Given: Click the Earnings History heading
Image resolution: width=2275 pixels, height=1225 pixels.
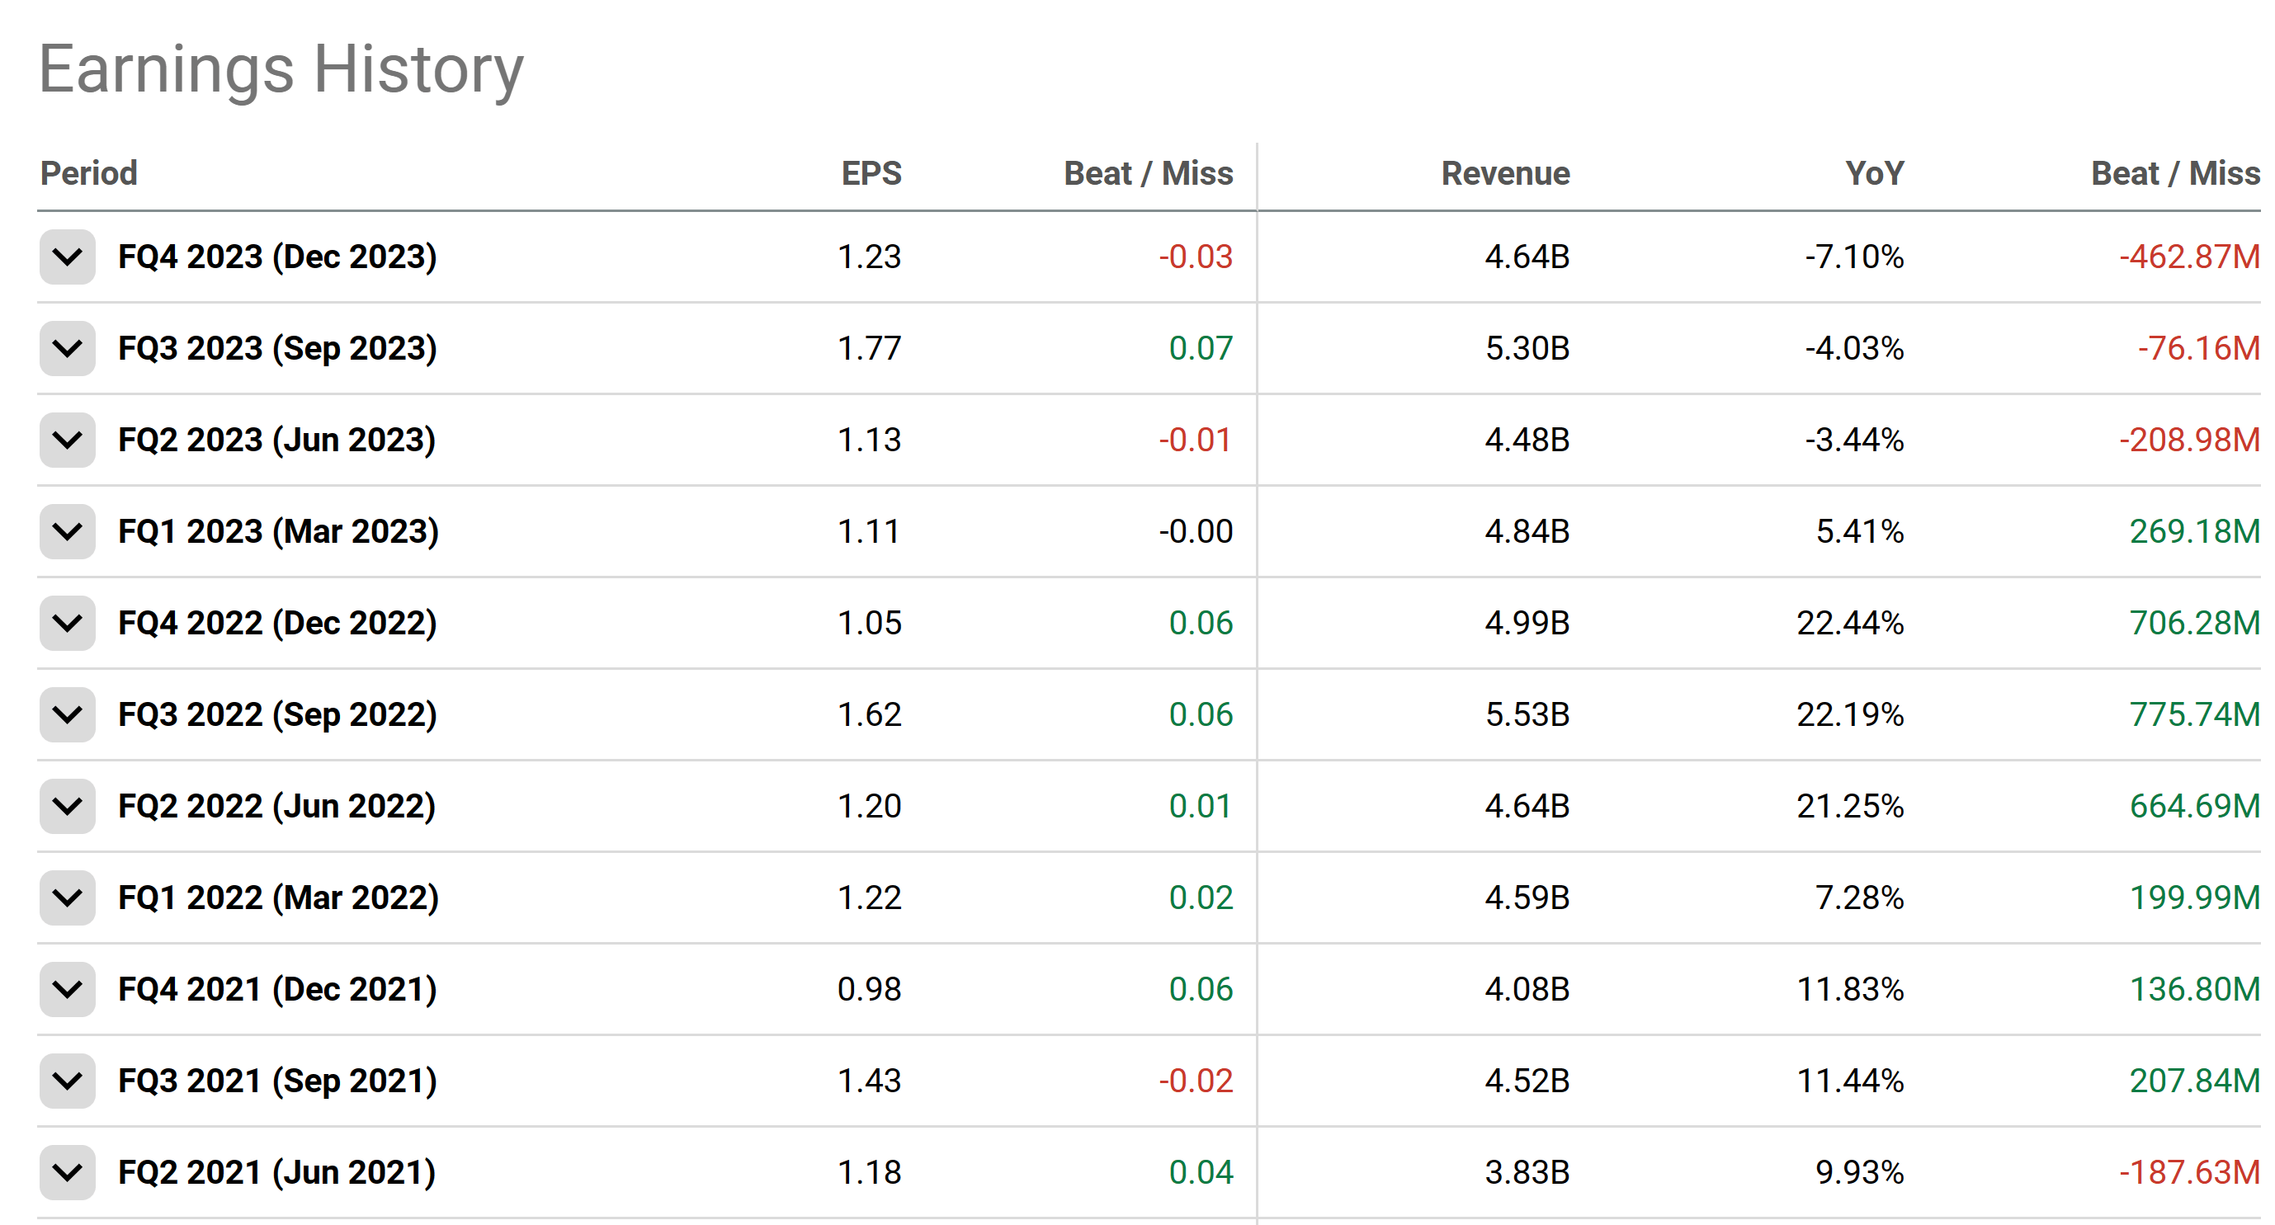Looking at the screenshot, I should pyautogui.click(x=281, y=68).
